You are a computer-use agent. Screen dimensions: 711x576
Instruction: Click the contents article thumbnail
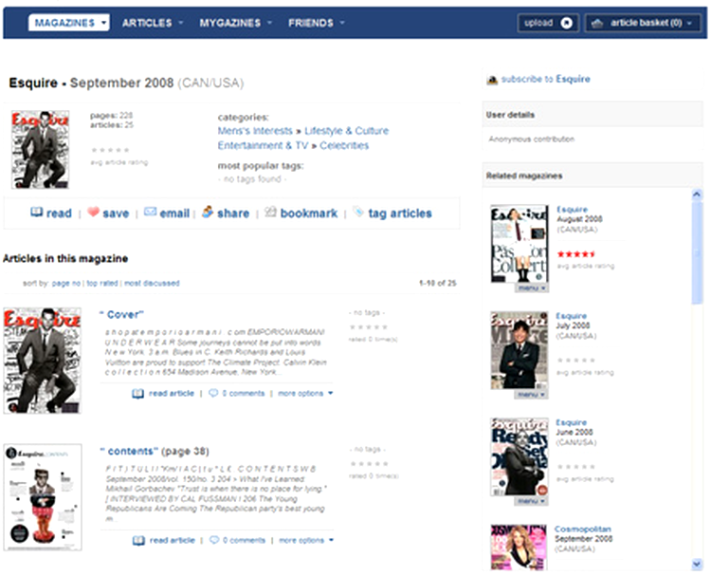tap(43, 497)
